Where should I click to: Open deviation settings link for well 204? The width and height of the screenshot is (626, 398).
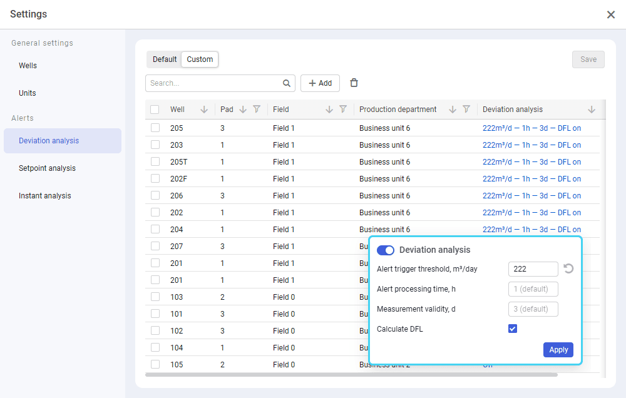click(531, 230)
